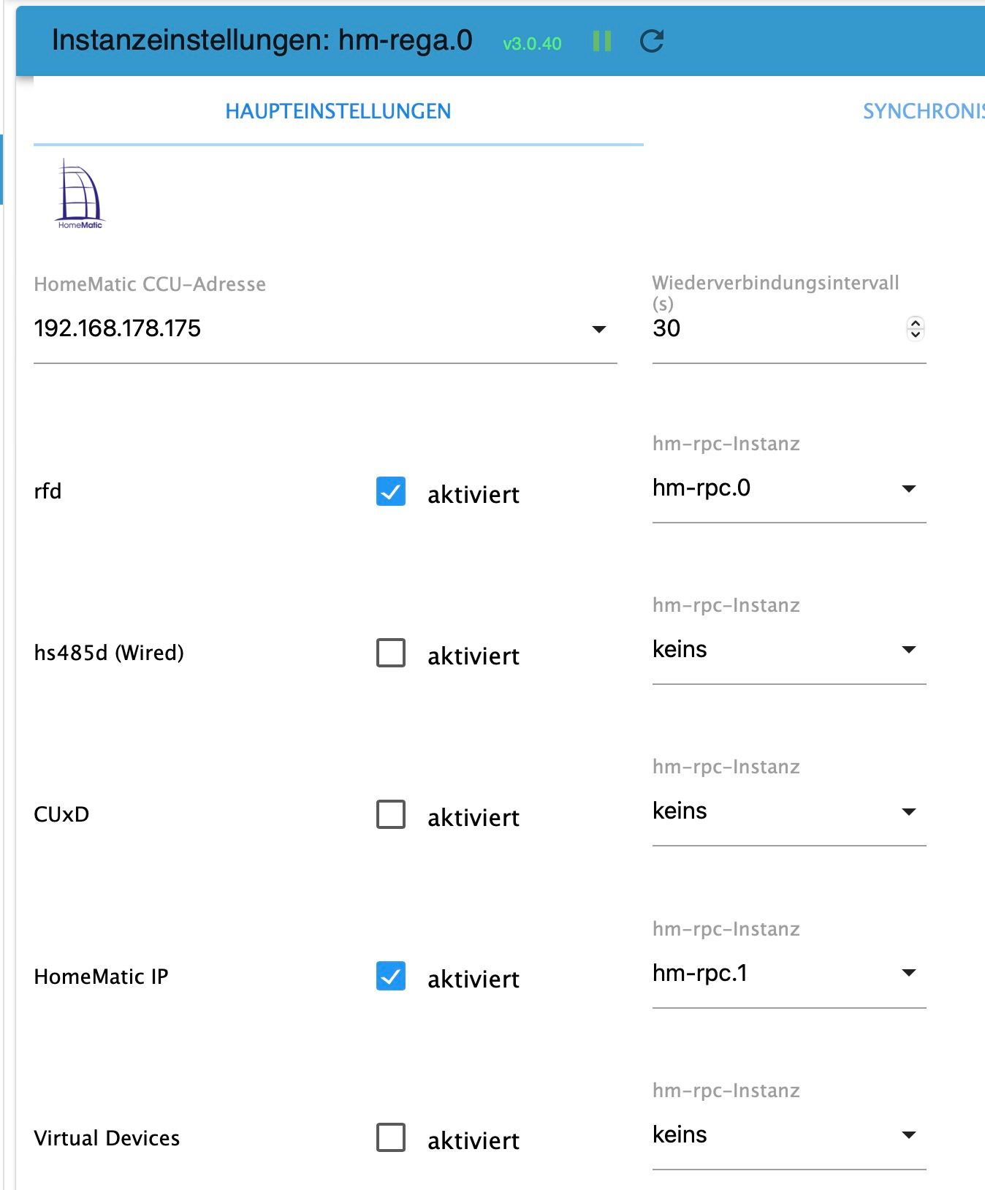The height and width of the screenshot is (1190, 985).
Task: Pause the hm-rega.0 instance
Action: (x=601, y=42)
